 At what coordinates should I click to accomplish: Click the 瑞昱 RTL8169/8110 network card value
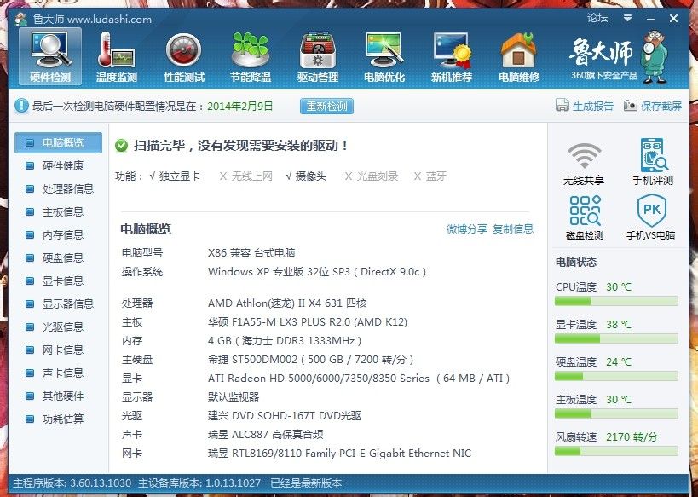(x=339, y=454)
